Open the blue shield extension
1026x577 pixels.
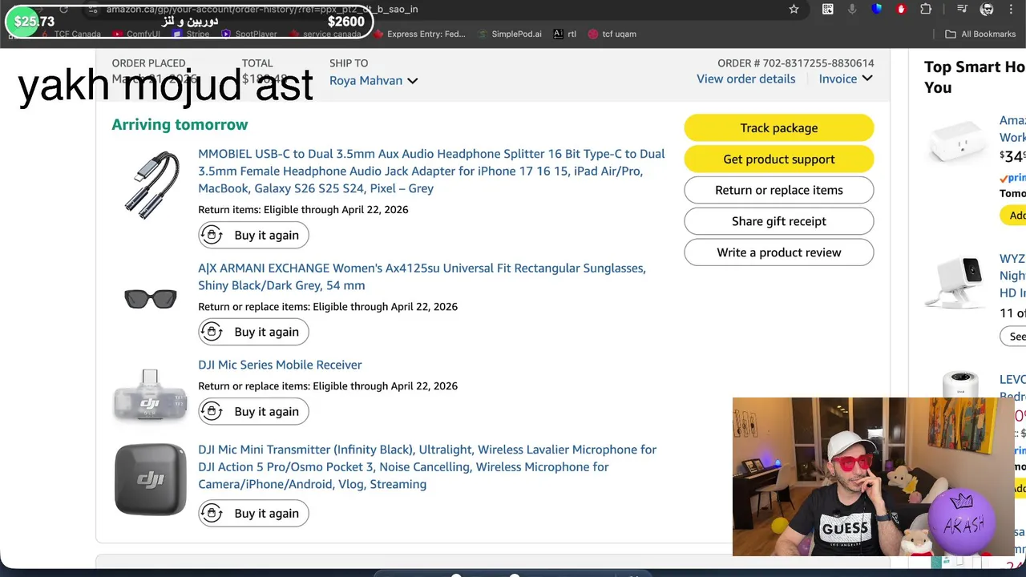click(x=877, y=9)
